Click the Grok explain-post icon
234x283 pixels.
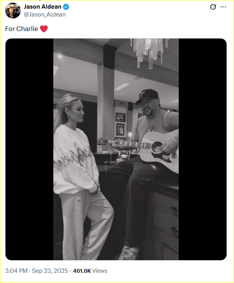coord(213,7)
